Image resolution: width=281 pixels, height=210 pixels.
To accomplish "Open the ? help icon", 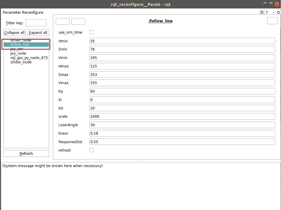I will pyautogui.click(x=267, y=12).
